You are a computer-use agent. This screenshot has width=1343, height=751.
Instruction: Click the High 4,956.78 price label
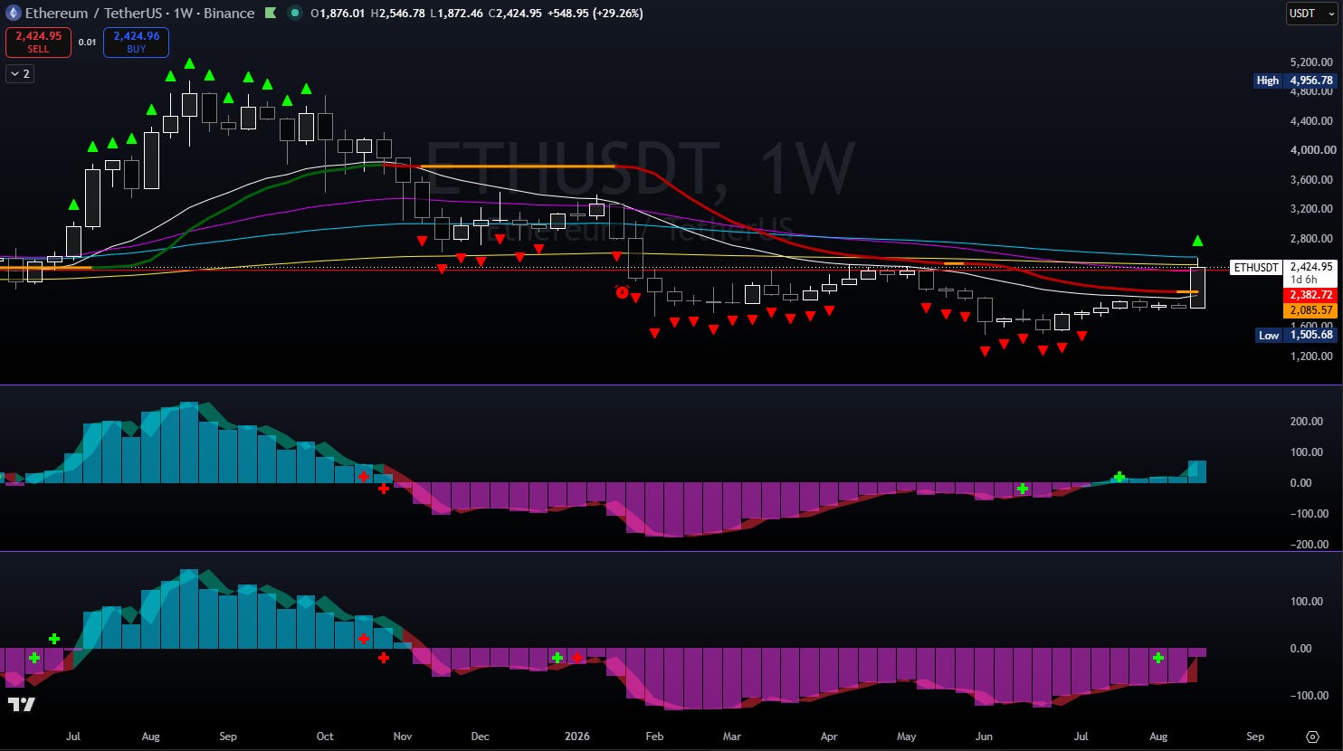click(1295, 81)
